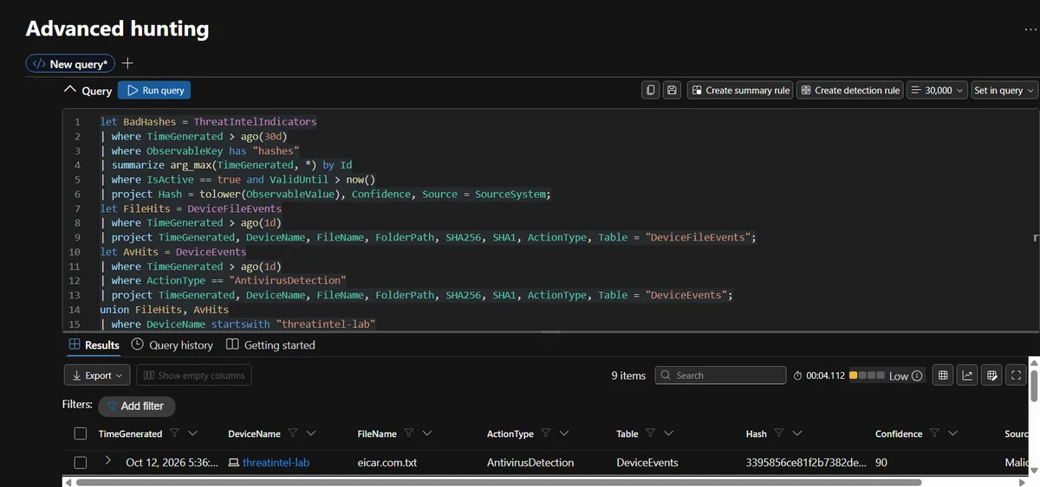Save the query with floppy disk icon
Viewport: 1040px width, 487px height.
coord(672,90)
